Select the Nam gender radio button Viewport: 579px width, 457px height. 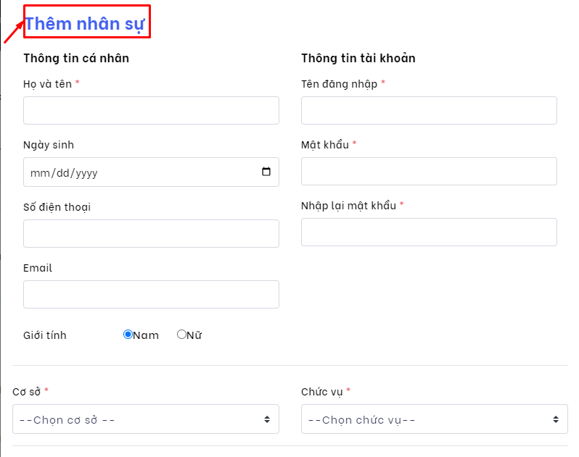[128, 335]
